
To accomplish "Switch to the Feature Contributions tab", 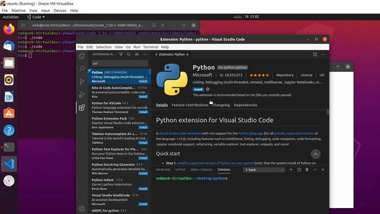I will (190, 105).
